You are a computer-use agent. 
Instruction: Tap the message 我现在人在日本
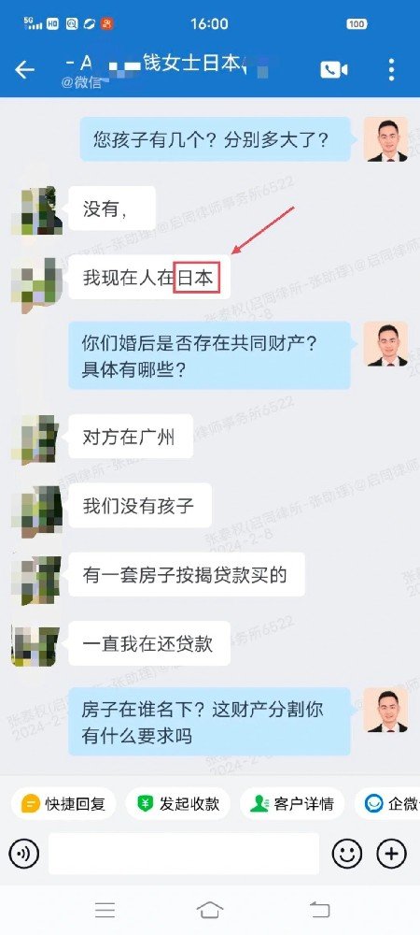[149, 278]
